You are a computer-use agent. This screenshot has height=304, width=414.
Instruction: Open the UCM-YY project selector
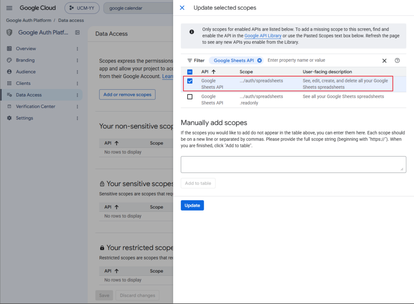pos(82,8)
